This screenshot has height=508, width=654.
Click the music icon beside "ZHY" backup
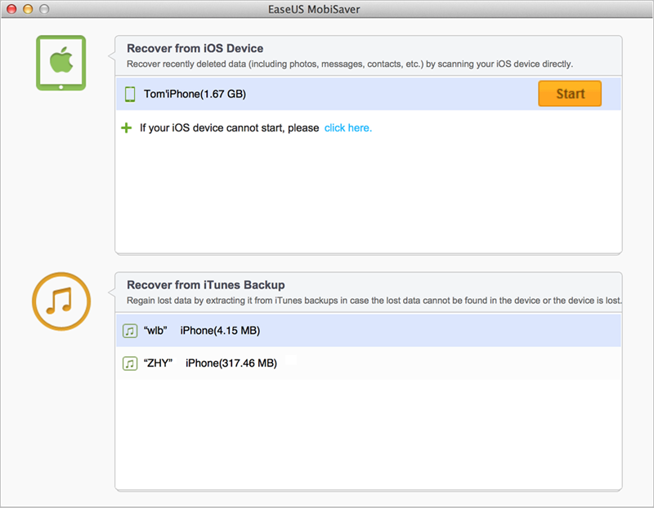(x=129, y=363)
